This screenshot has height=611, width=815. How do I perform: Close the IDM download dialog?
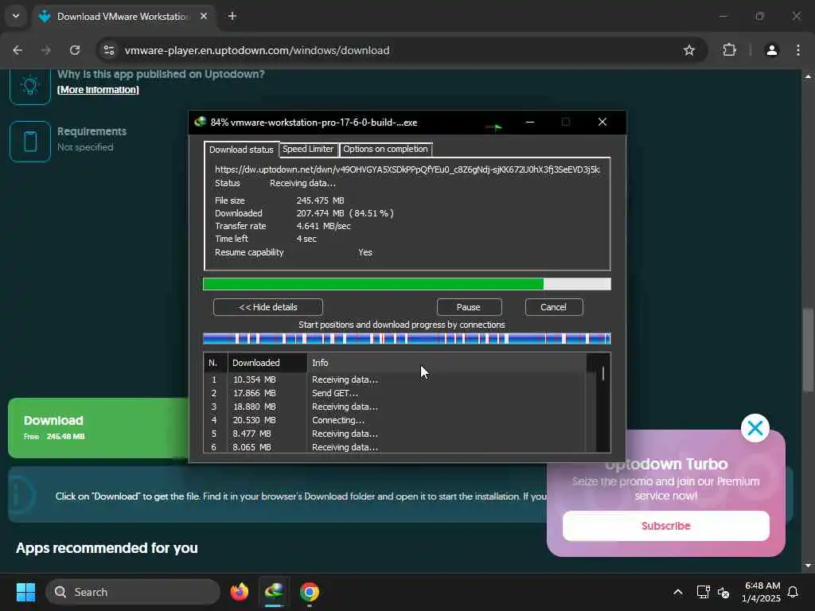point(602,122)
